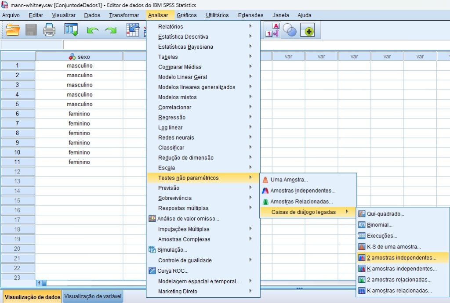Click the Go to case grid icon

pos(133,30)
